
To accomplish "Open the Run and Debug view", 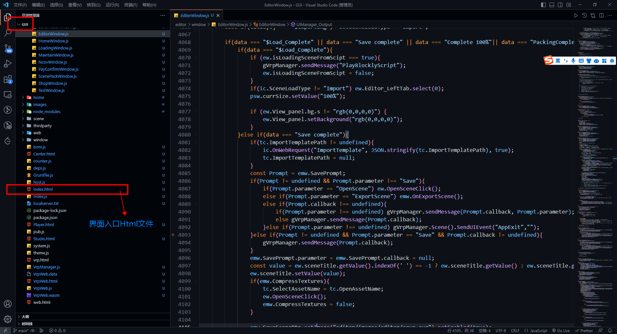I will (8, 64).
